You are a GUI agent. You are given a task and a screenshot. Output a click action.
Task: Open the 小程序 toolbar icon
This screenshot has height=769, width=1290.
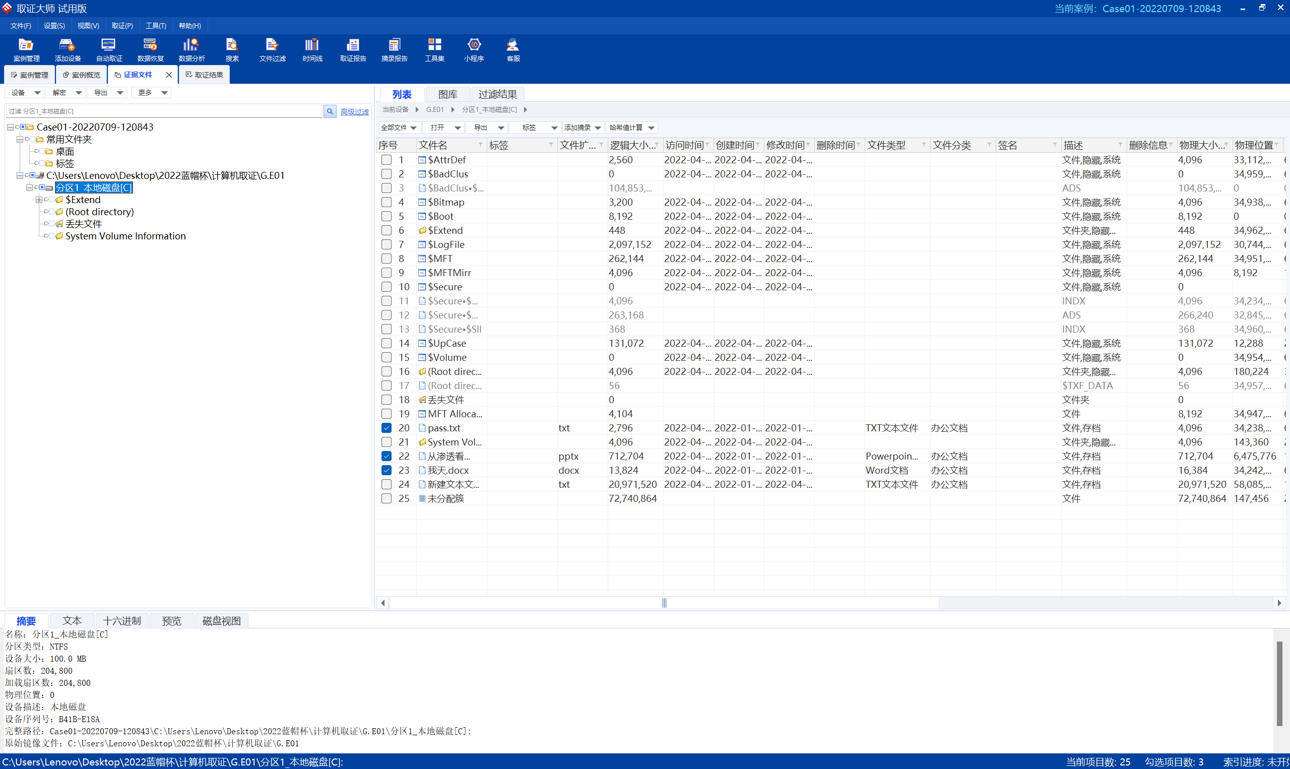coord(474,50)
